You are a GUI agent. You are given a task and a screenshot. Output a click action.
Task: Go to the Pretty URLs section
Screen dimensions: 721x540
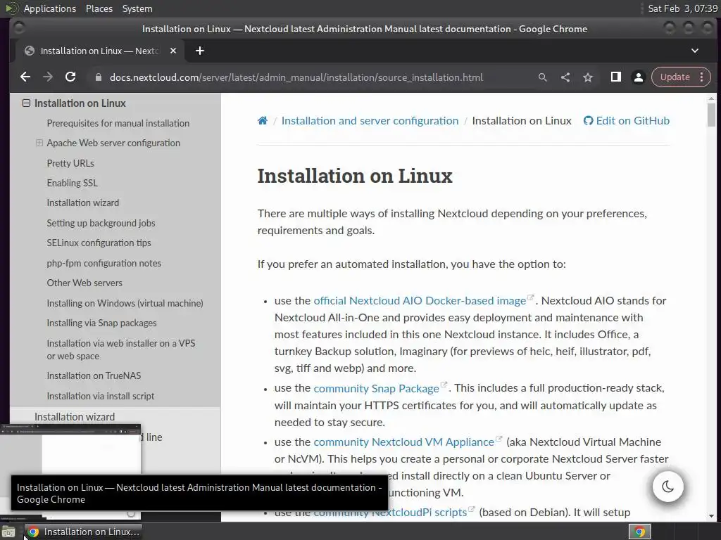point(70,163)
